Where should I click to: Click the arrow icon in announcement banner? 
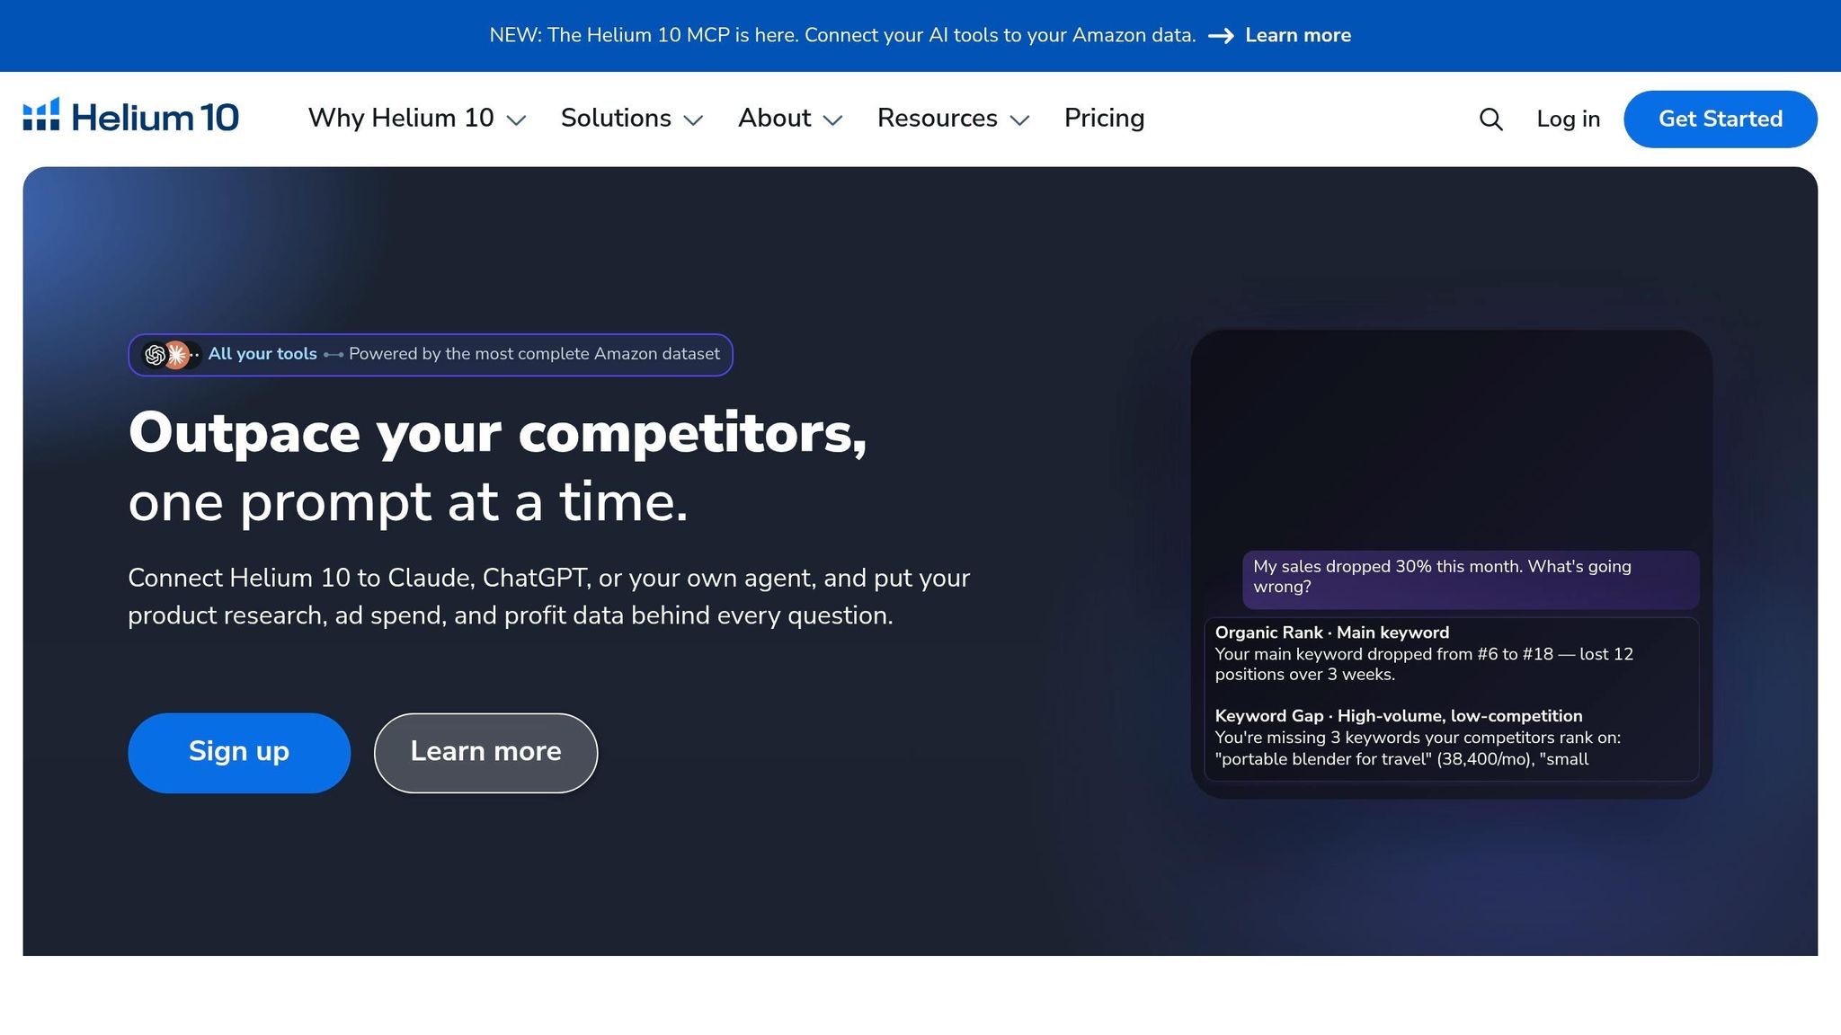[x=1221, y=36]
